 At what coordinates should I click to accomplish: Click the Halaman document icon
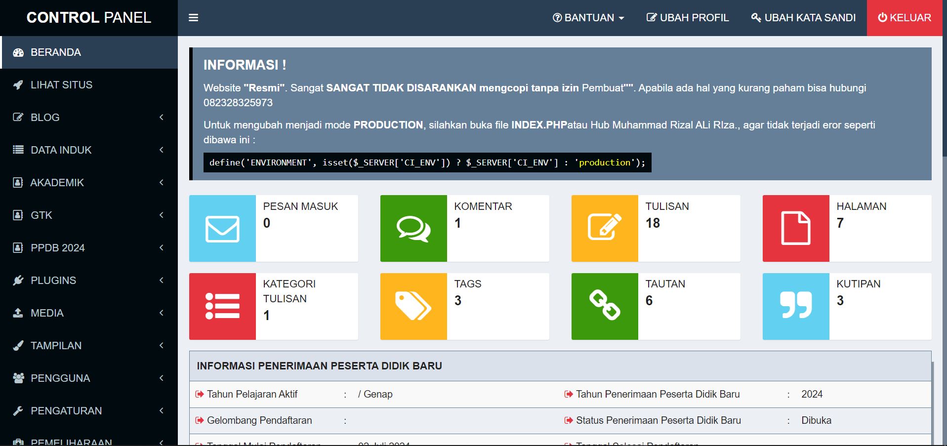pos(795,228)
